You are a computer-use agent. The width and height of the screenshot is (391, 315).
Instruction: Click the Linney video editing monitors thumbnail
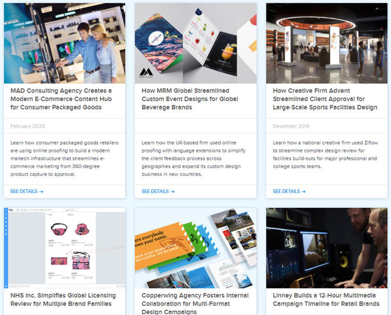click(x=327, y=248)
